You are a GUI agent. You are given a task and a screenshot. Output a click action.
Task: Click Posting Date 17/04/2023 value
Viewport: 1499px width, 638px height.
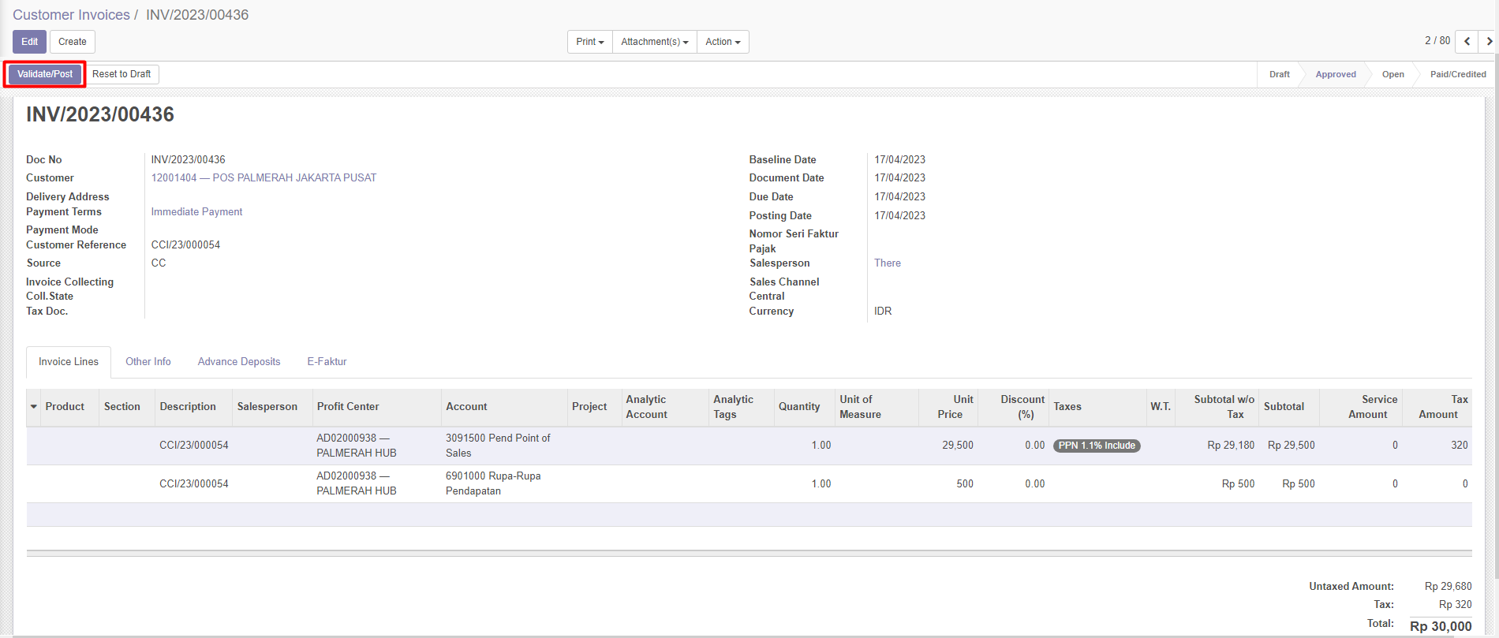(899, 215)
